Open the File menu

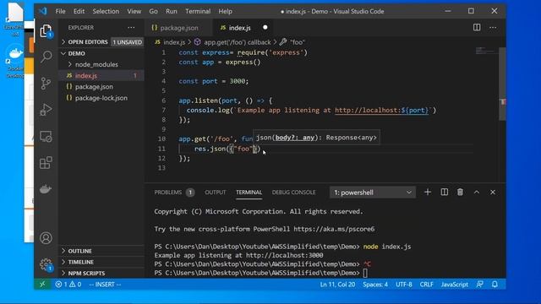tap(60, 11)
